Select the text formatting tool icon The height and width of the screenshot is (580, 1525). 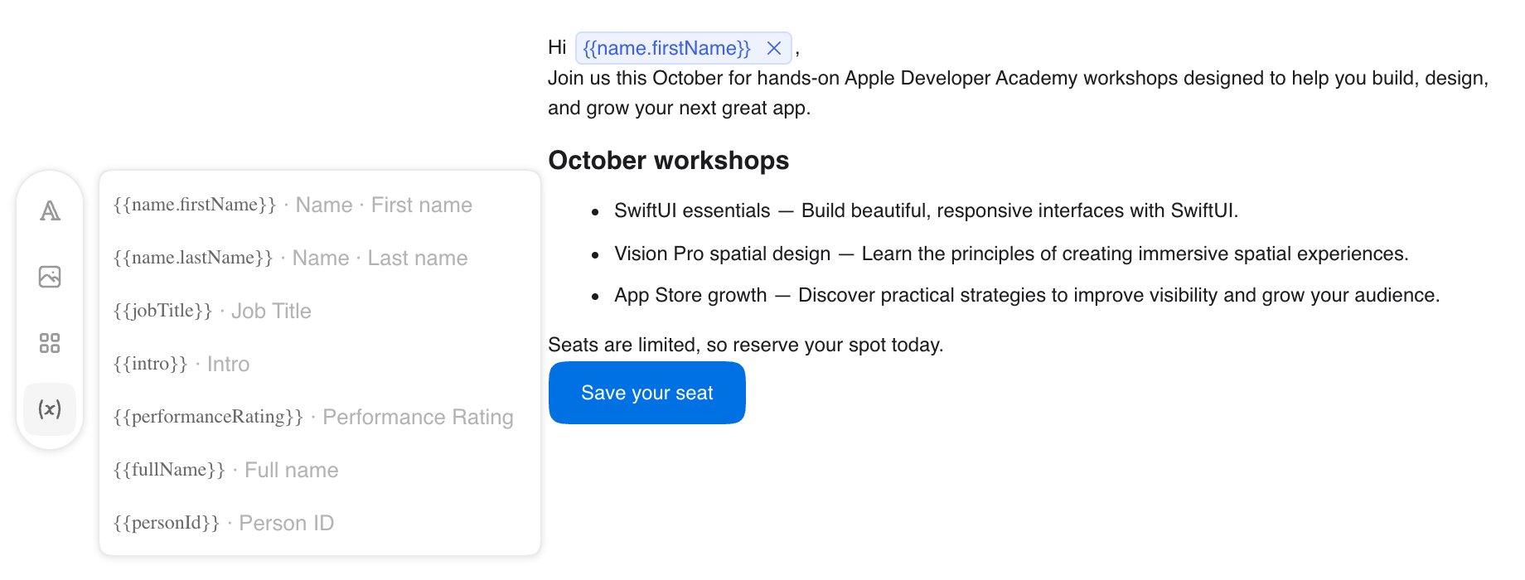(x=50, y=210)
